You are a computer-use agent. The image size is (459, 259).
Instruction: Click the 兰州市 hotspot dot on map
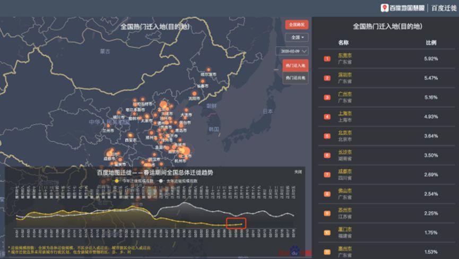[108, 126]
